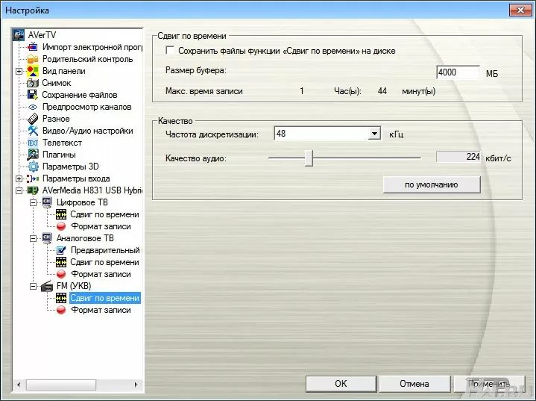The image size is (536, 401).
Task: Click the Save files icon
Action: pyautogui.click(x=33, y=95)
